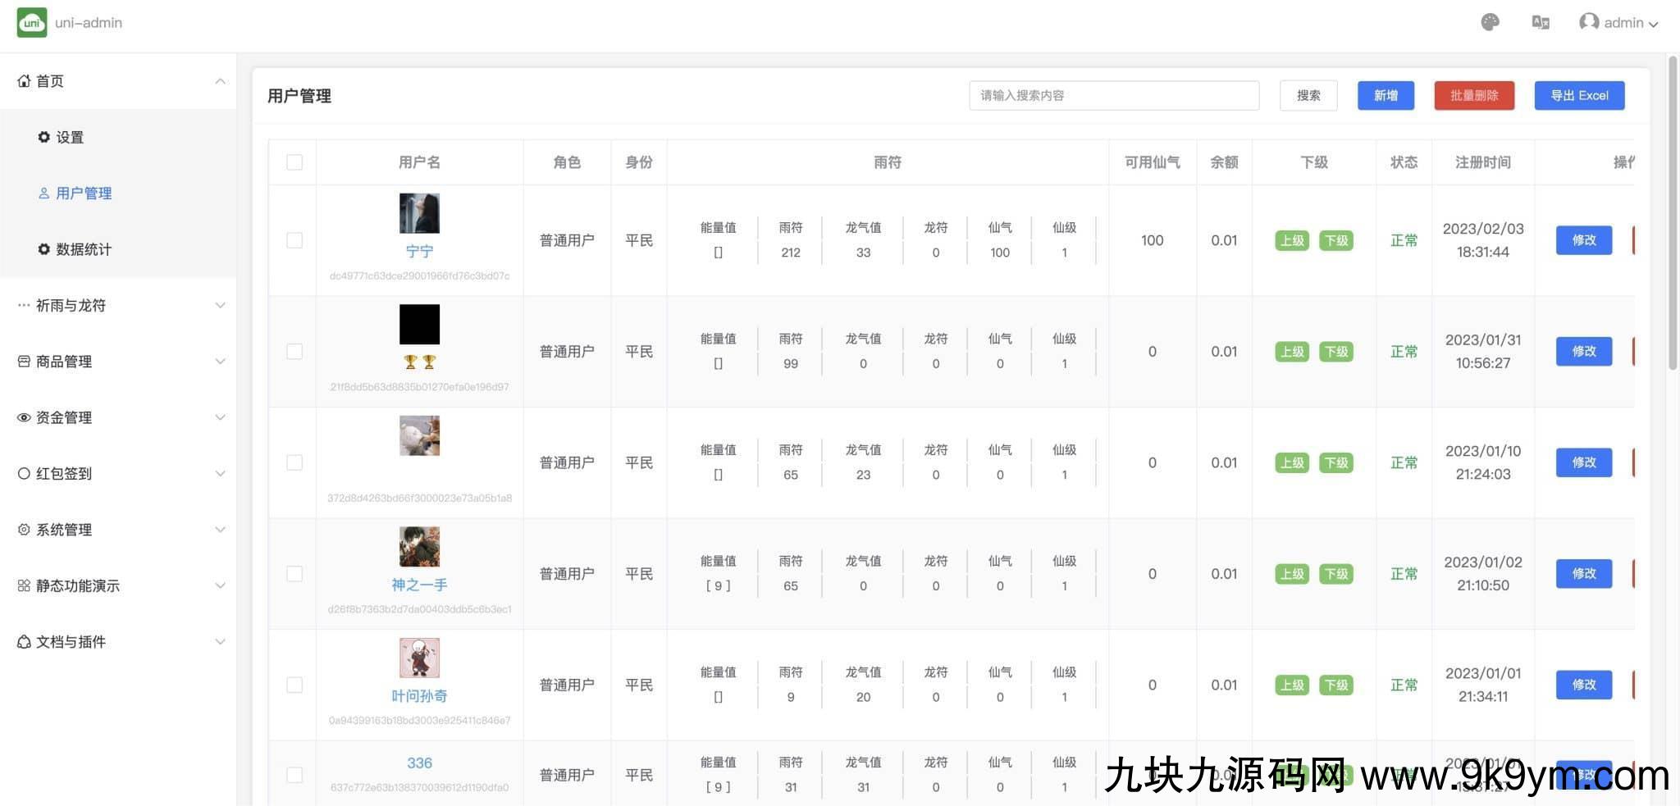Open the admin account dropdown arrow
This screenshot has width=1680, height=806.
[x=1654, y=24]
